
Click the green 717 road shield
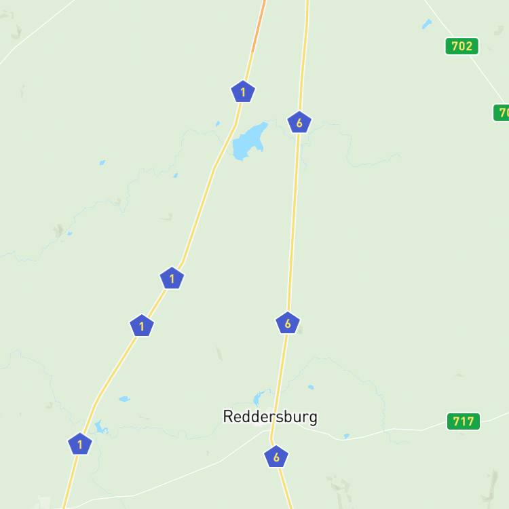pos(464,421)
